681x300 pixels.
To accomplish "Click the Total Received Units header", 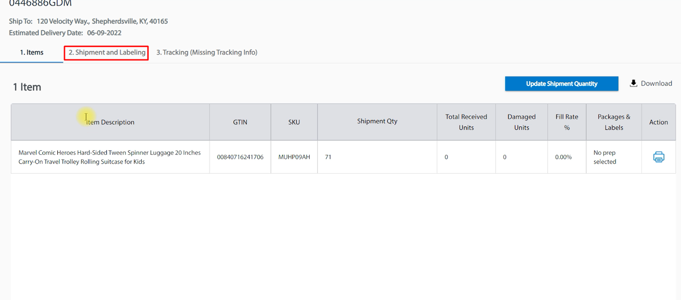I will click(x=466, y=122).
